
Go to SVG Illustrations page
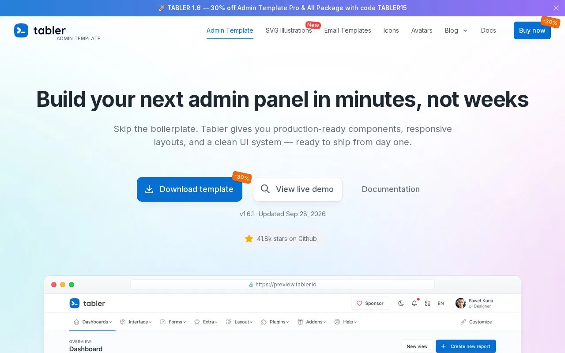tap(289, 30)
